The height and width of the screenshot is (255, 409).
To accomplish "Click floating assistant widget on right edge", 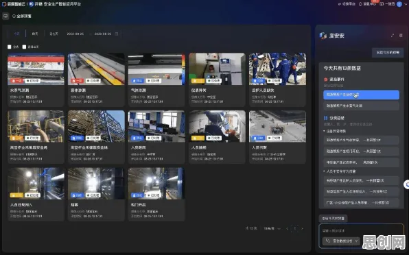I will click(x=406, y=184).
